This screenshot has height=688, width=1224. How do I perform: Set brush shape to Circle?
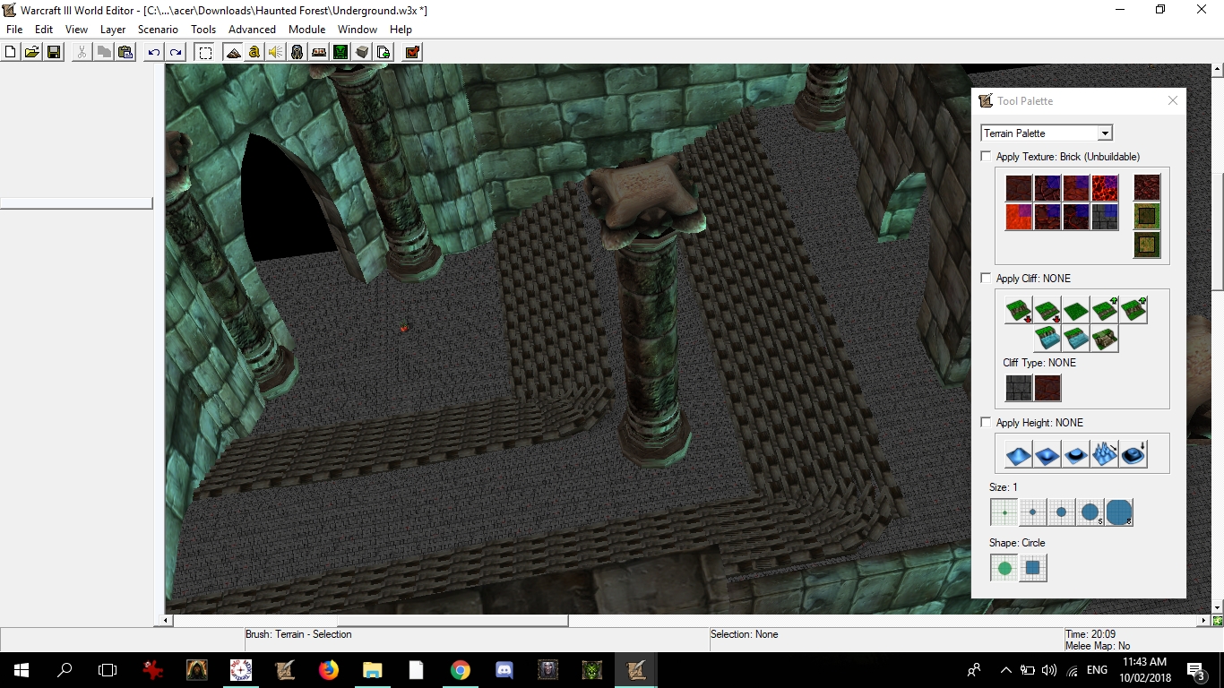pyautogui.click(x=1004, y=568)
